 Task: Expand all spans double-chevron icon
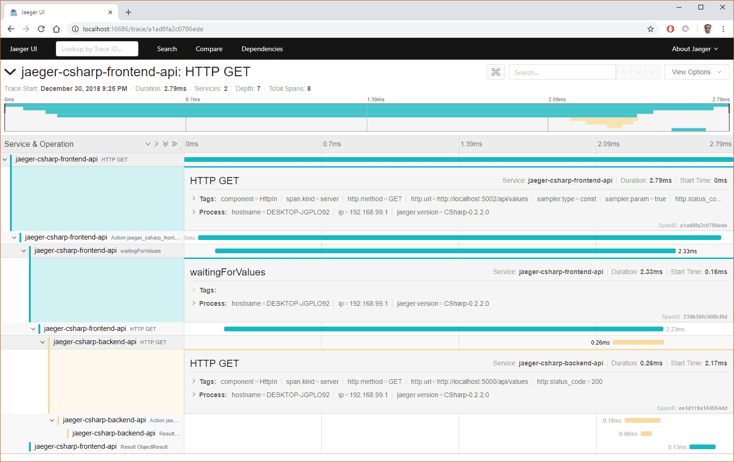coord(165,144)
